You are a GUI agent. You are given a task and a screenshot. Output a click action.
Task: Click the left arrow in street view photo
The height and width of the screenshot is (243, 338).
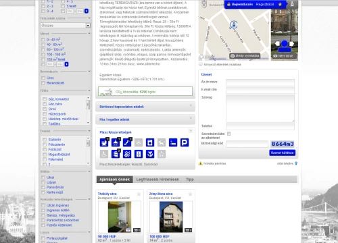coord(277,44)
